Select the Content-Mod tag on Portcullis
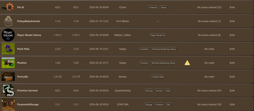The width and height of the screenshot is (254, 111). click(x=158, y=77)
